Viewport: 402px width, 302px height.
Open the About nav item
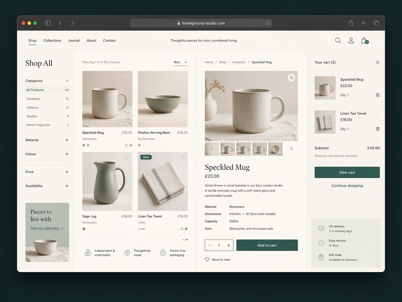point(91,41)
